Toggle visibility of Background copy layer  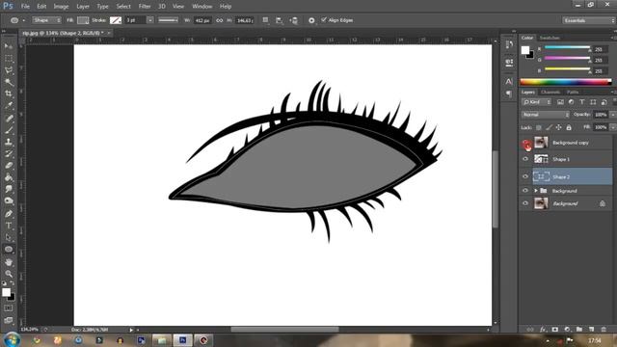point(525,144)
